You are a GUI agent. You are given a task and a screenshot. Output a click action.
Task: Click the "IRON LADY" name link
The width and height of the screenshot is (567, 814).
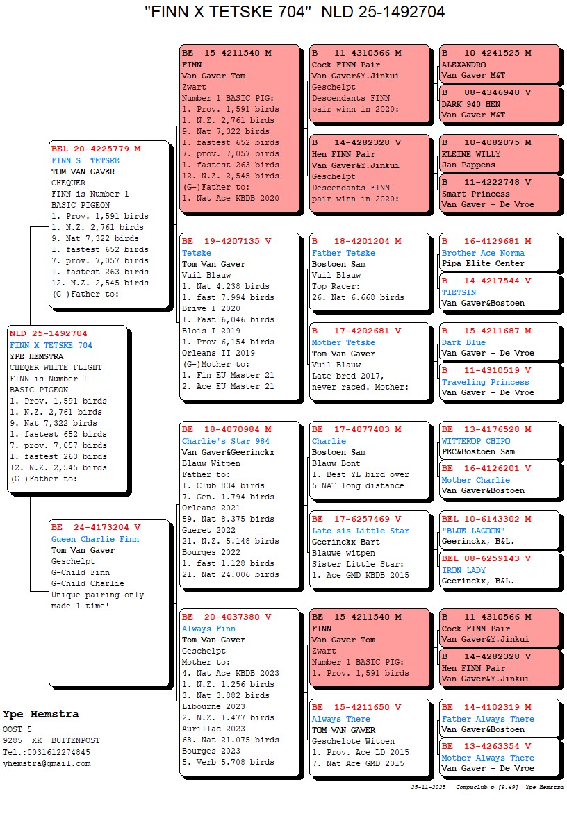click(x=463, y=570)
